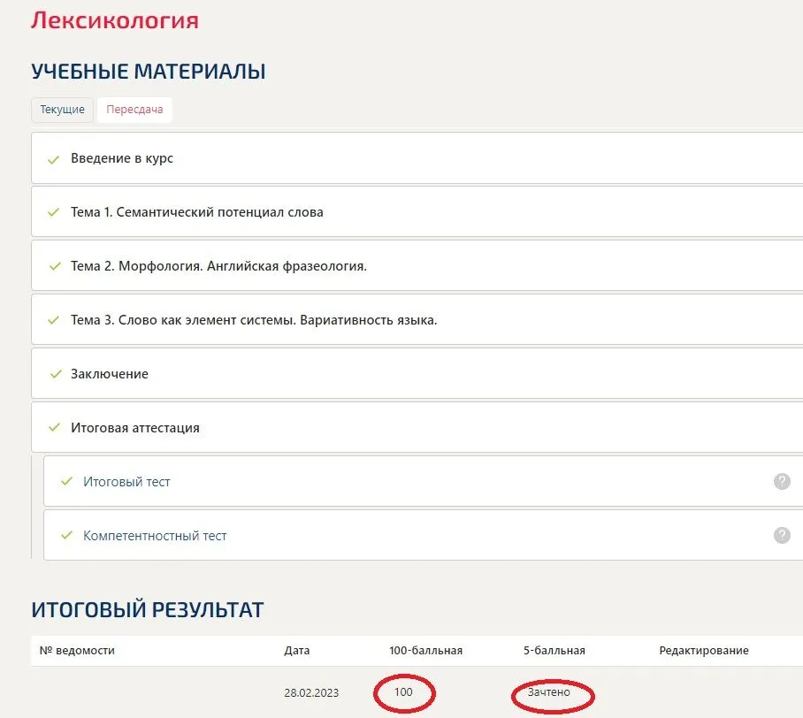Expand Тема 2. Морфология. Английская фразеология

click(x=218, y=266)
